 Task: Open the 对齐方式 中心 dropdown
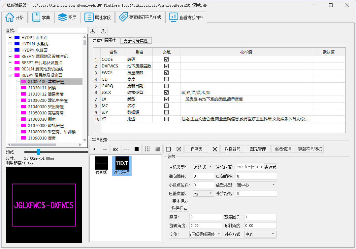[x=260, y=234]
